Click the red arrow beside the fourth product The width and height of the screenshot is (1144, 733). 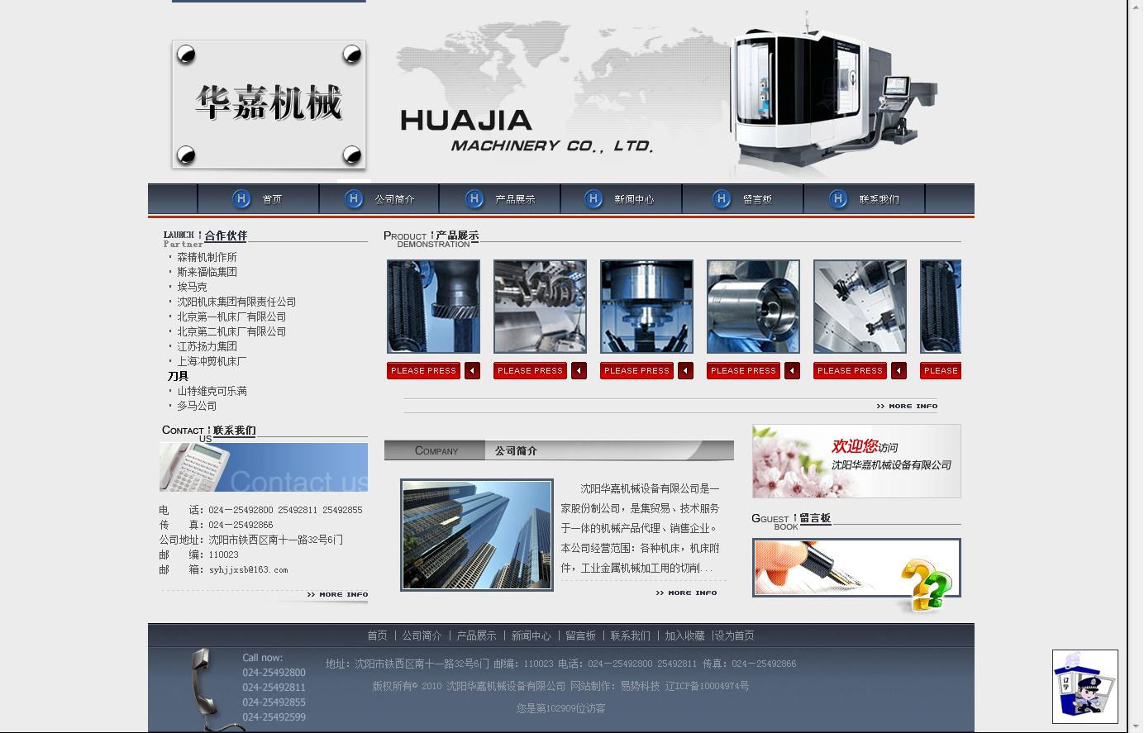coord(792,370)
